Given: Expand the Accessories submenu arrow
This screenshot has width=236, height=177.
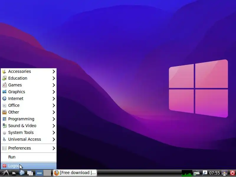Looking at the screenshot, I should 54,71.
